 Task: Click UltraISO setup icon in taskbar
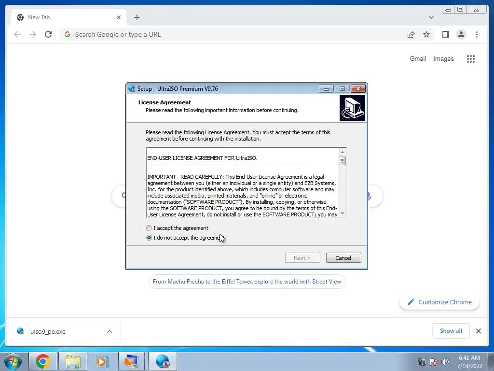click(x=163, y=361)
